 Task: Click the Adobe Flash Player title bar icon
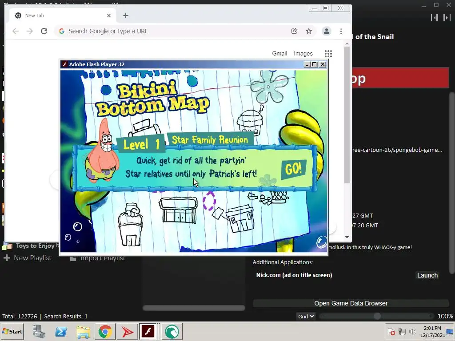(65, 64)
